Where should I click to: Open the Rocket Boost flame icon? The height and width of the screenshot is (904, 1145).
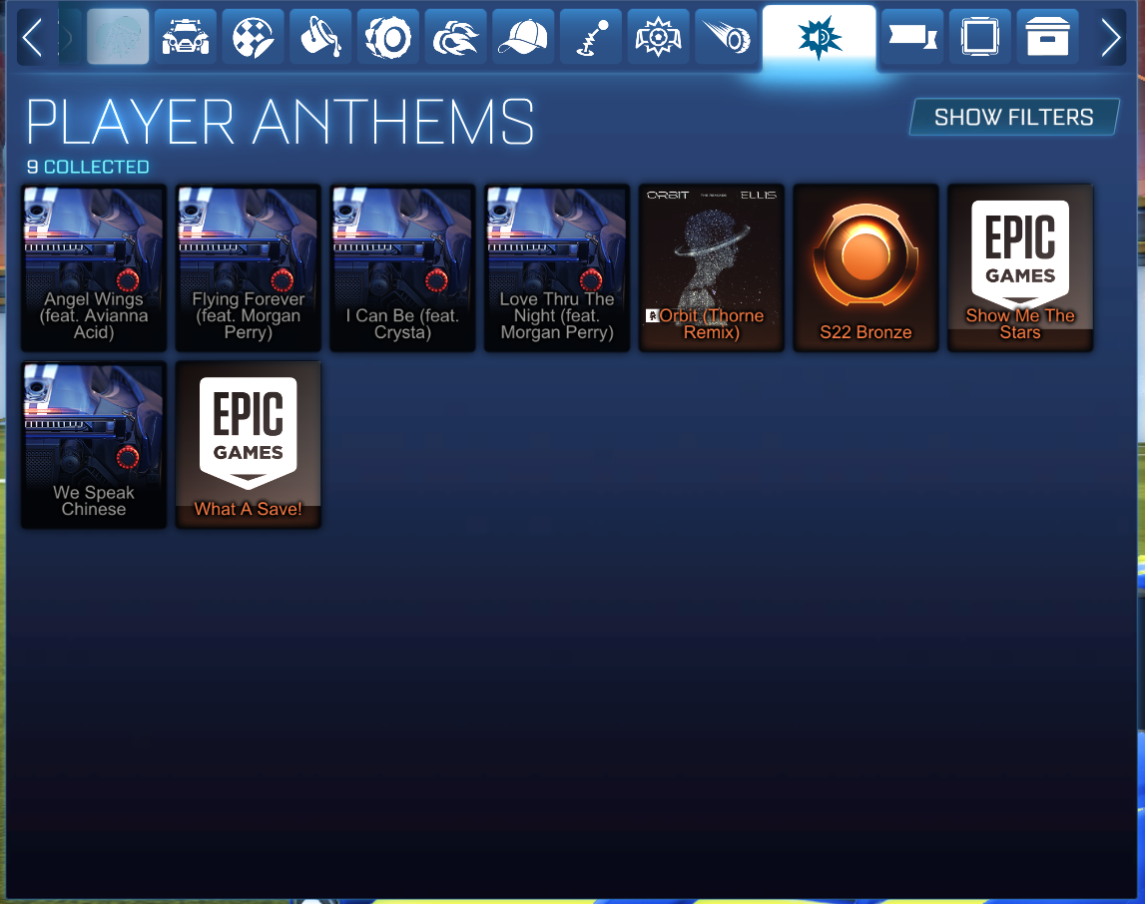tap(455, 37)
